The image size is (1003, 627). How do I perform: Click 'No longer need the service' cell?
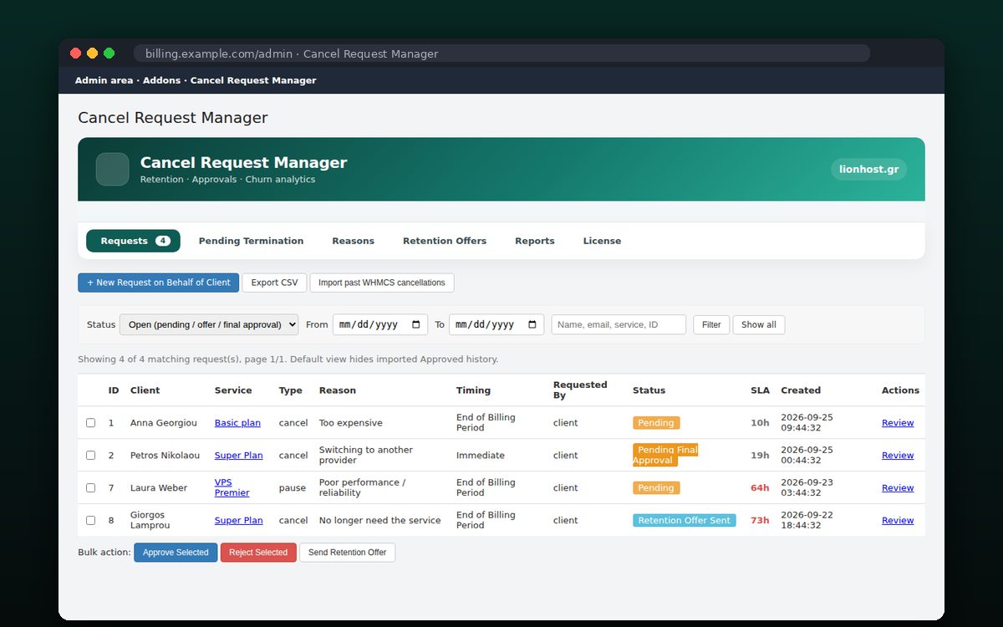coord(379,520)
